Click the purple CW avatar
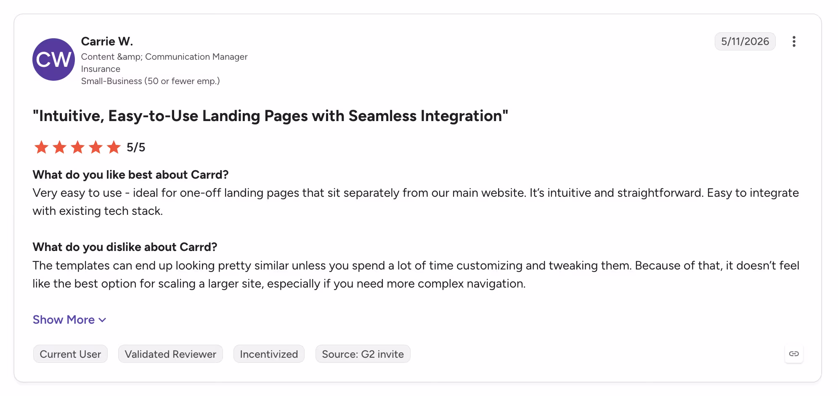Viewport: 838px width, 396px height. [53, 59]
